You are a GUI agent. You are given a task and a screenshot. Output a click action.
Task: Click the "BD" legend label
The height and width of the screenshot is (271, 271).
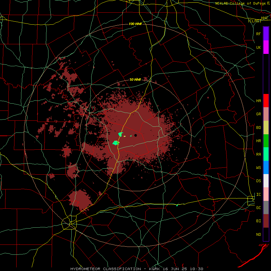(258, 128)
